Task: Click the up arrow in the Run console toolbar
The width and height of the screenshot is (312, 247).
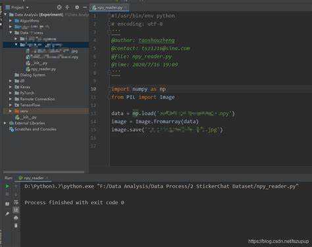Action: [16, 186]
